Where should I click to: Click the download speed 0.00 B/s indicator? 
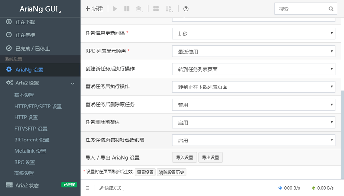click(289, 188)
